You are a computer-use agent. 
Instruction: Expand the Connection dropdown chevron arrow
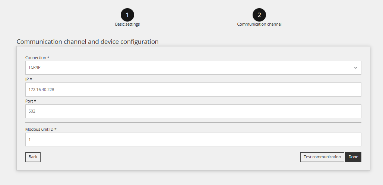(355, 68)
